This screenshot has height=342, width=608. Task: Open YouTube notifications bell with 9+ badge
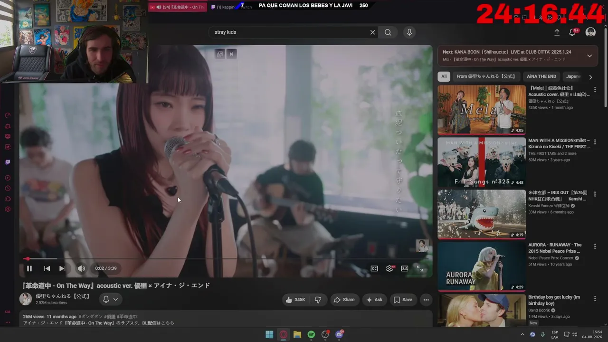[x=574, y=32]
